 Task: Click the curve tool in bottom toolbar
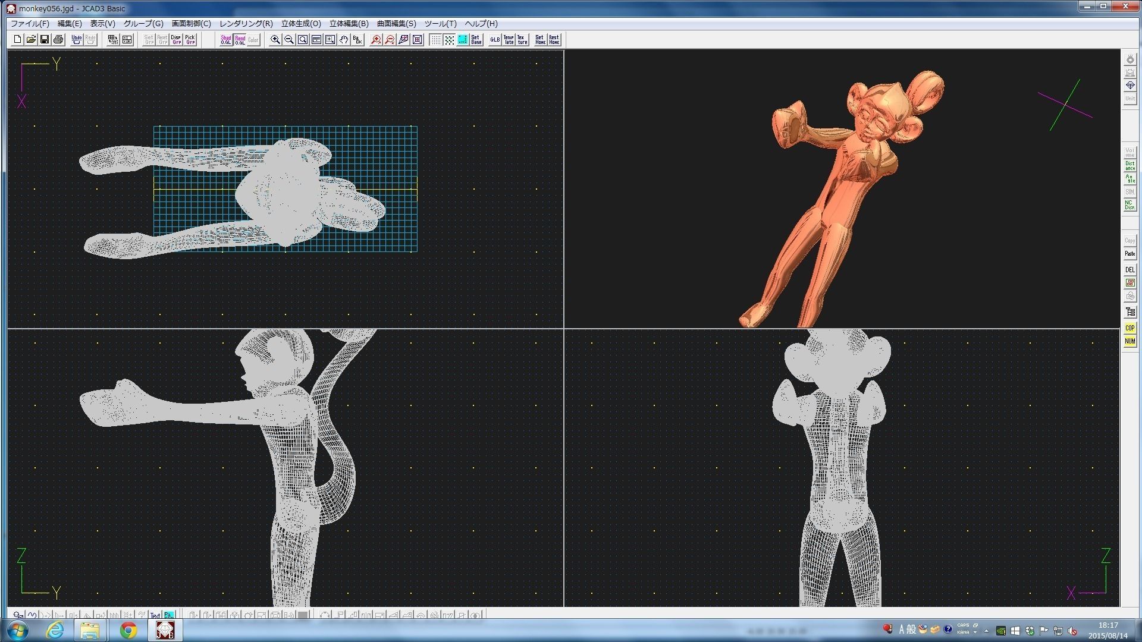coord(32,615)
